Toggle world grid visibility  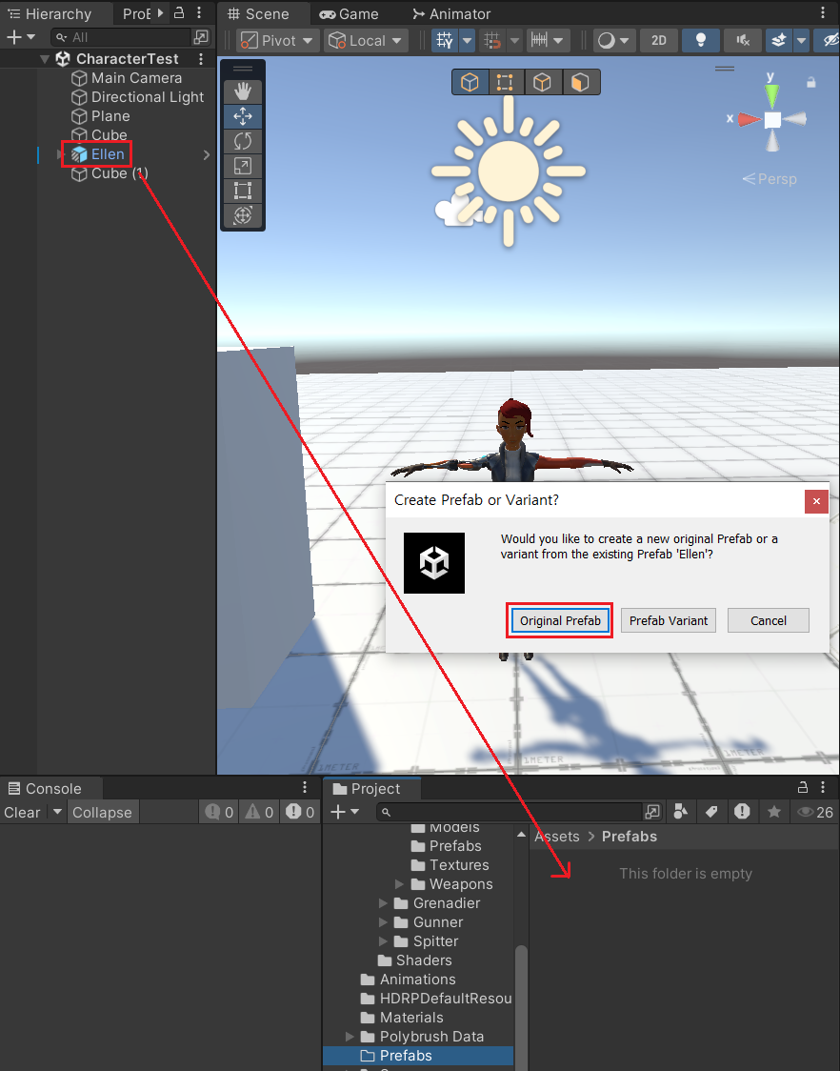(445, 41)
